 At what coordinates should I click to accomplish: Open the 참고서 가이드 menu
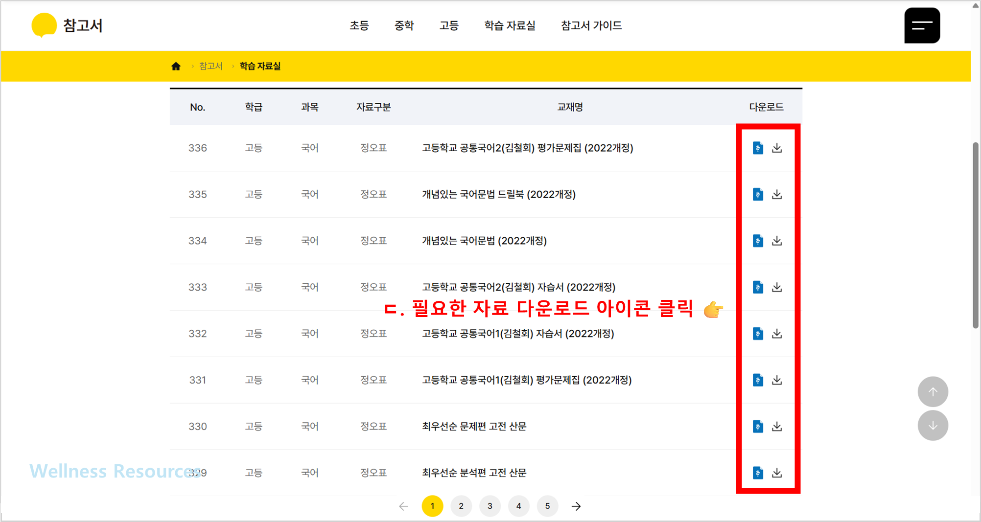591,25
